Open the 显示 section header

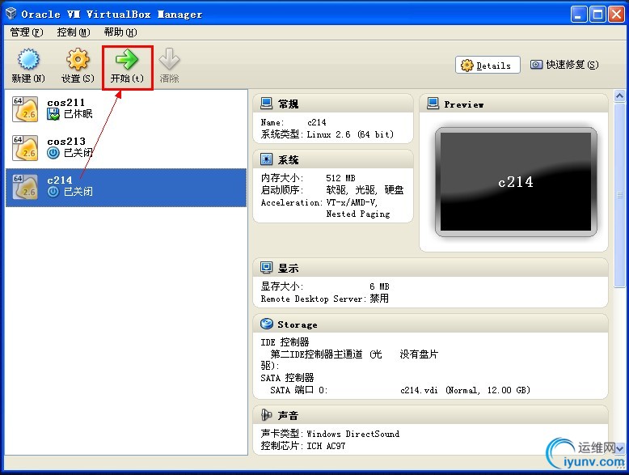click(430, 267)
